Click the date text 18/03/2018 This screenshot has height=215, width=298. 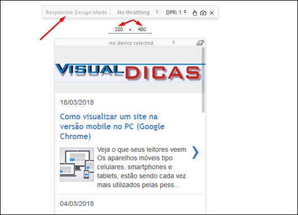click(x=77, y=102)
